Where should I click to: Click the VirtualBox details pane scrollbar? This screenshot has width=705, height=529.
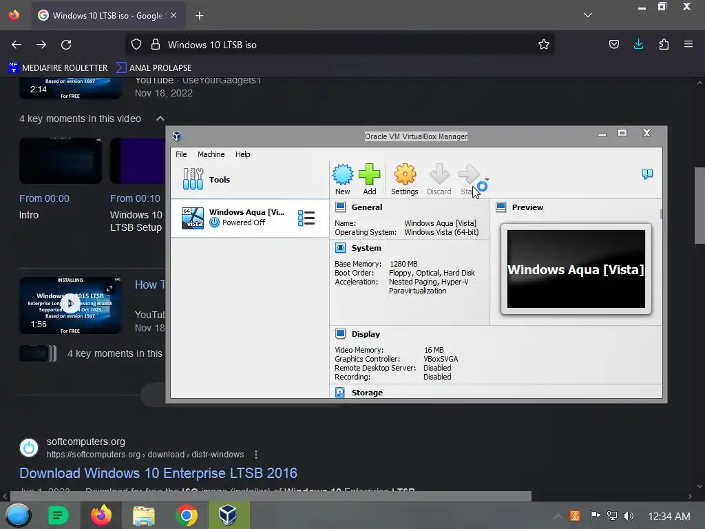click(x=661, y=214)
